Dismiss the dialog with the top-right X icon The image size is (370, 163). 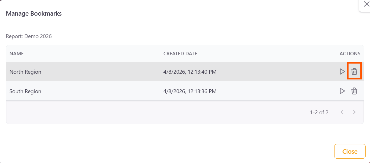click(x=366, y=4)
